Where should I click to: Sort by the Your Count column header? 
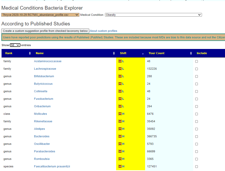tap(156, 53)
